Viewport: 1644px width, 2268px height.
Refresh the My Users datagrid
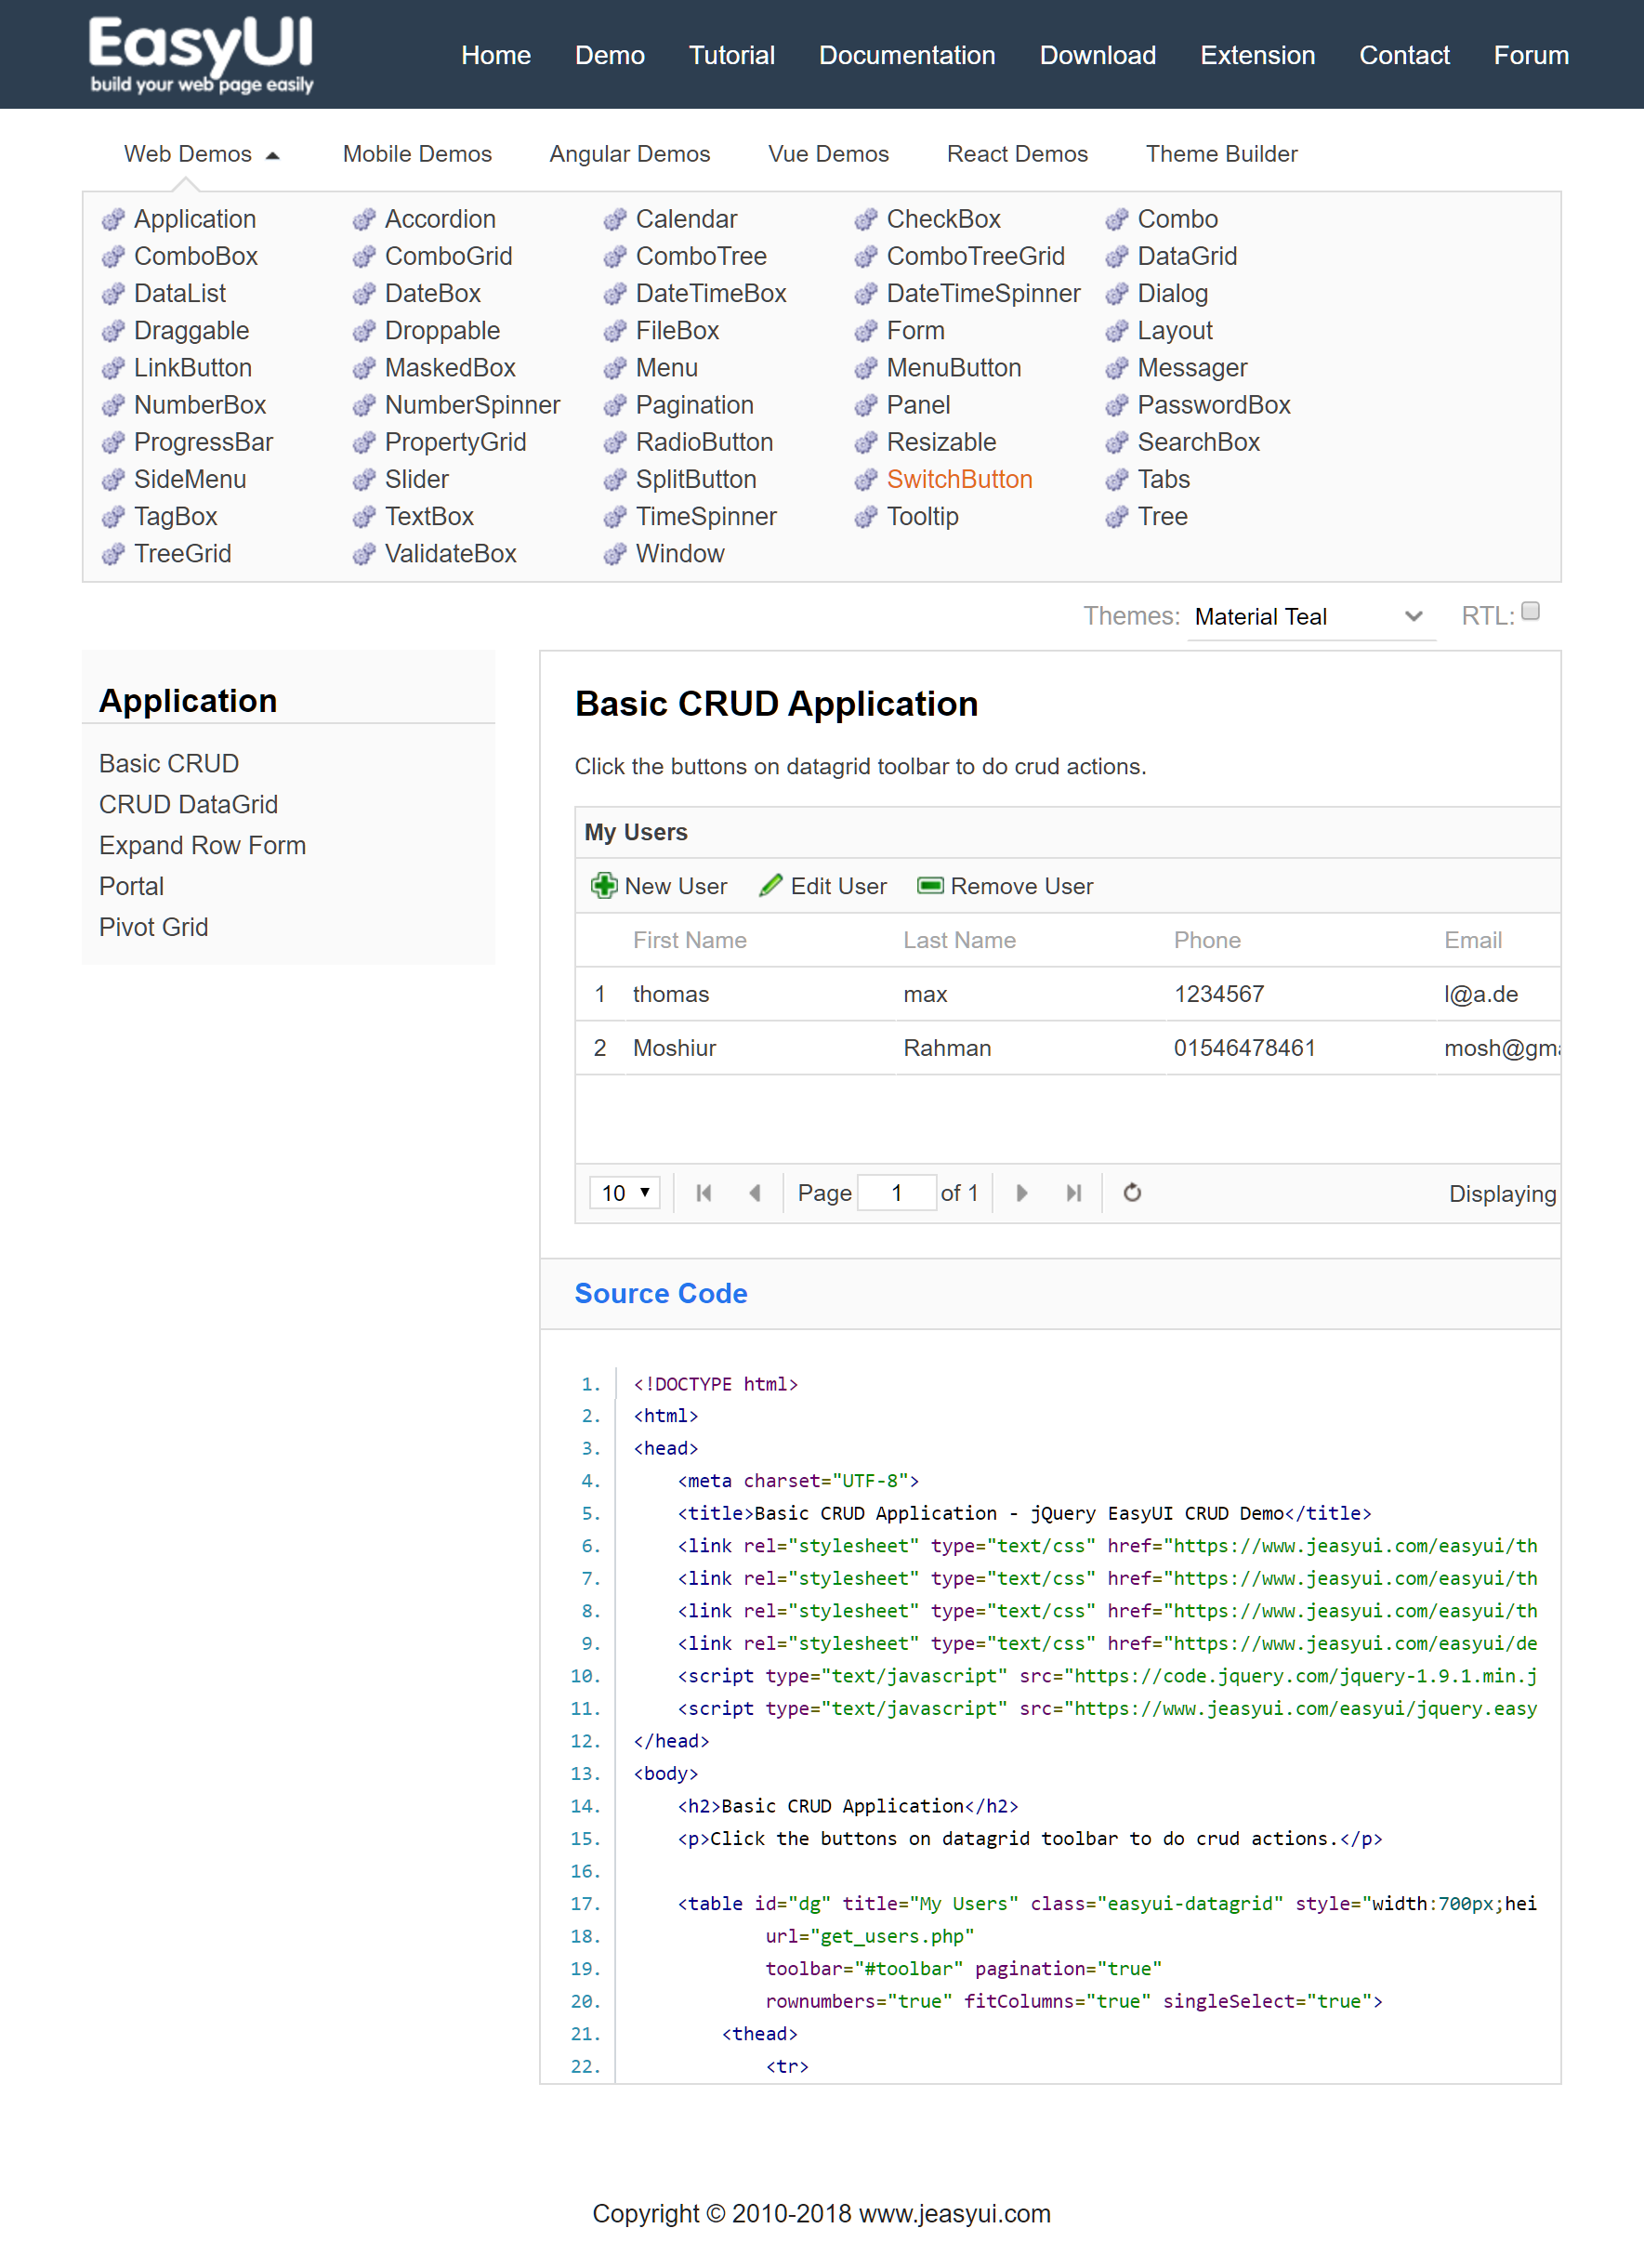[x=1131, y=1192]
